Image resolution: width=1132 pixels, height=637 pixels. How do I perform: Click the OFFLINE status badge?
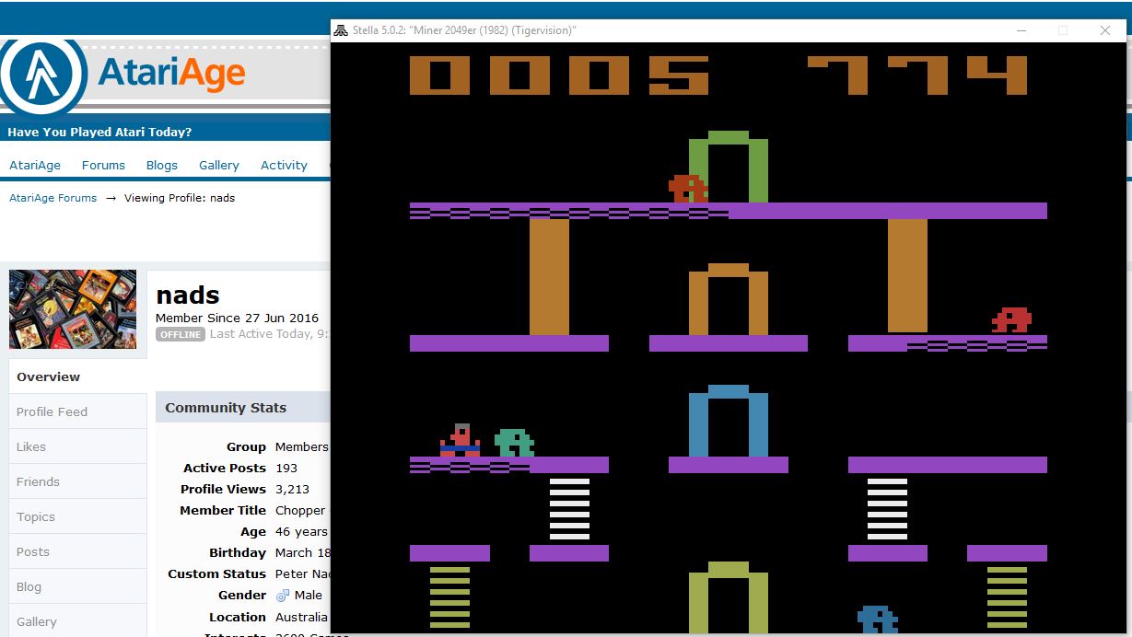181,334
